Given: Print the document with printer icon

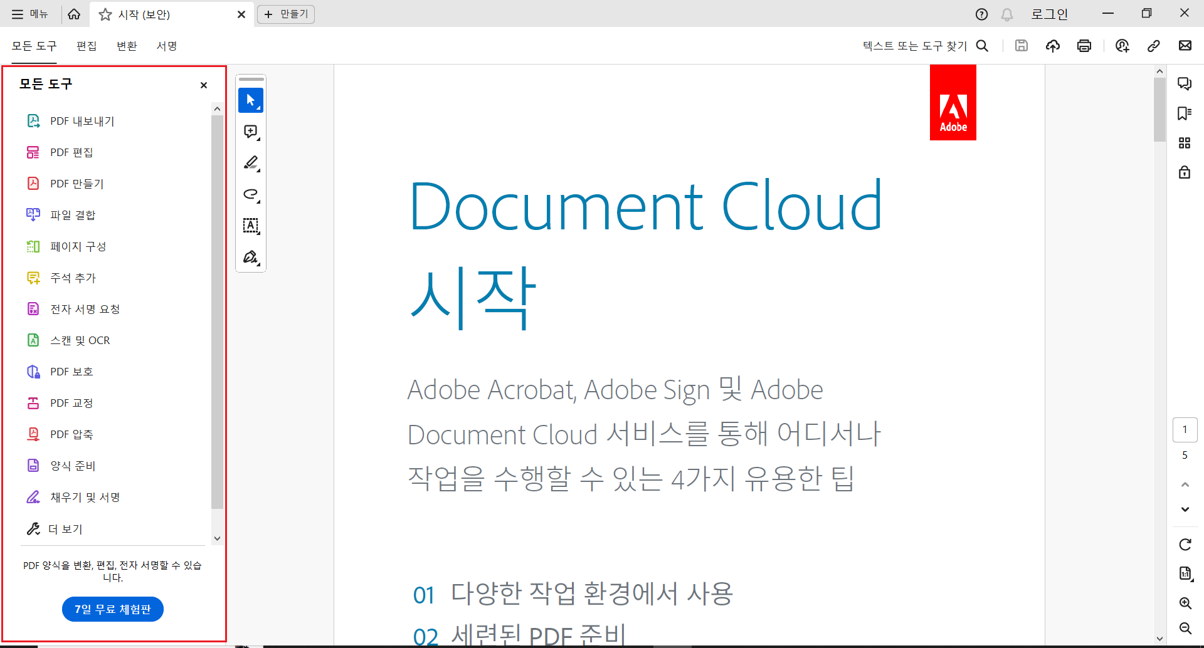Looking at the screenshot, I should click(x=1084, y=46).
